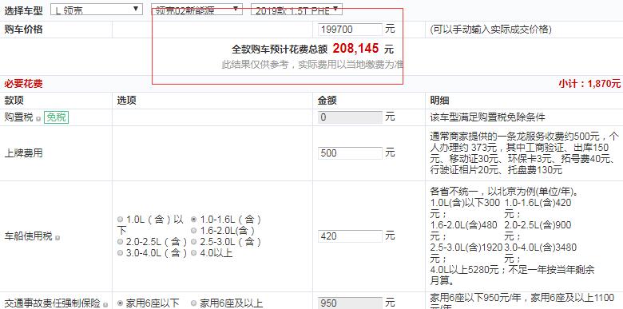Select the 1.0-1.6L（含）radio option
This screenshot has width=623, height=309.
point(193,220)
